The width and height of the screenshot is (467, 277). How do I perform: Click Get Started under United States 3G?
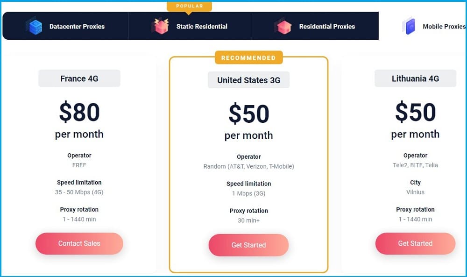pos(249,245)
